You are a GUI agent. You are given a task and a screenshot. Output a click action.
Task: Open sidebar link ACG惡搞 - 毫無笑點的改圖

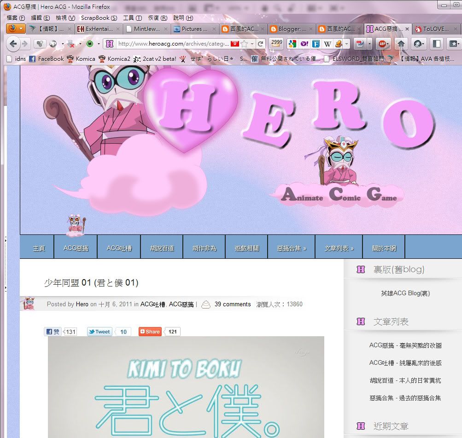pos(405,345)
